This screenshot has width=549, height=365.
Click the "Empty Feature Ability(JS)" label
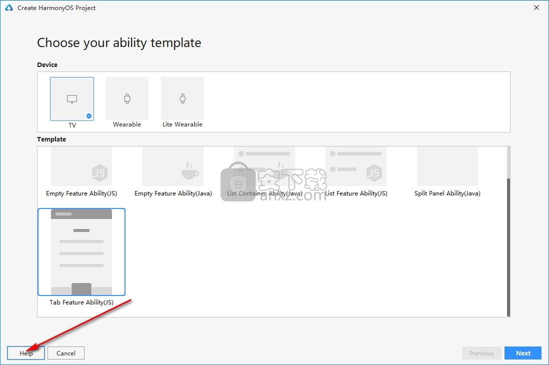pyautogui.click(x=81, y=193)
